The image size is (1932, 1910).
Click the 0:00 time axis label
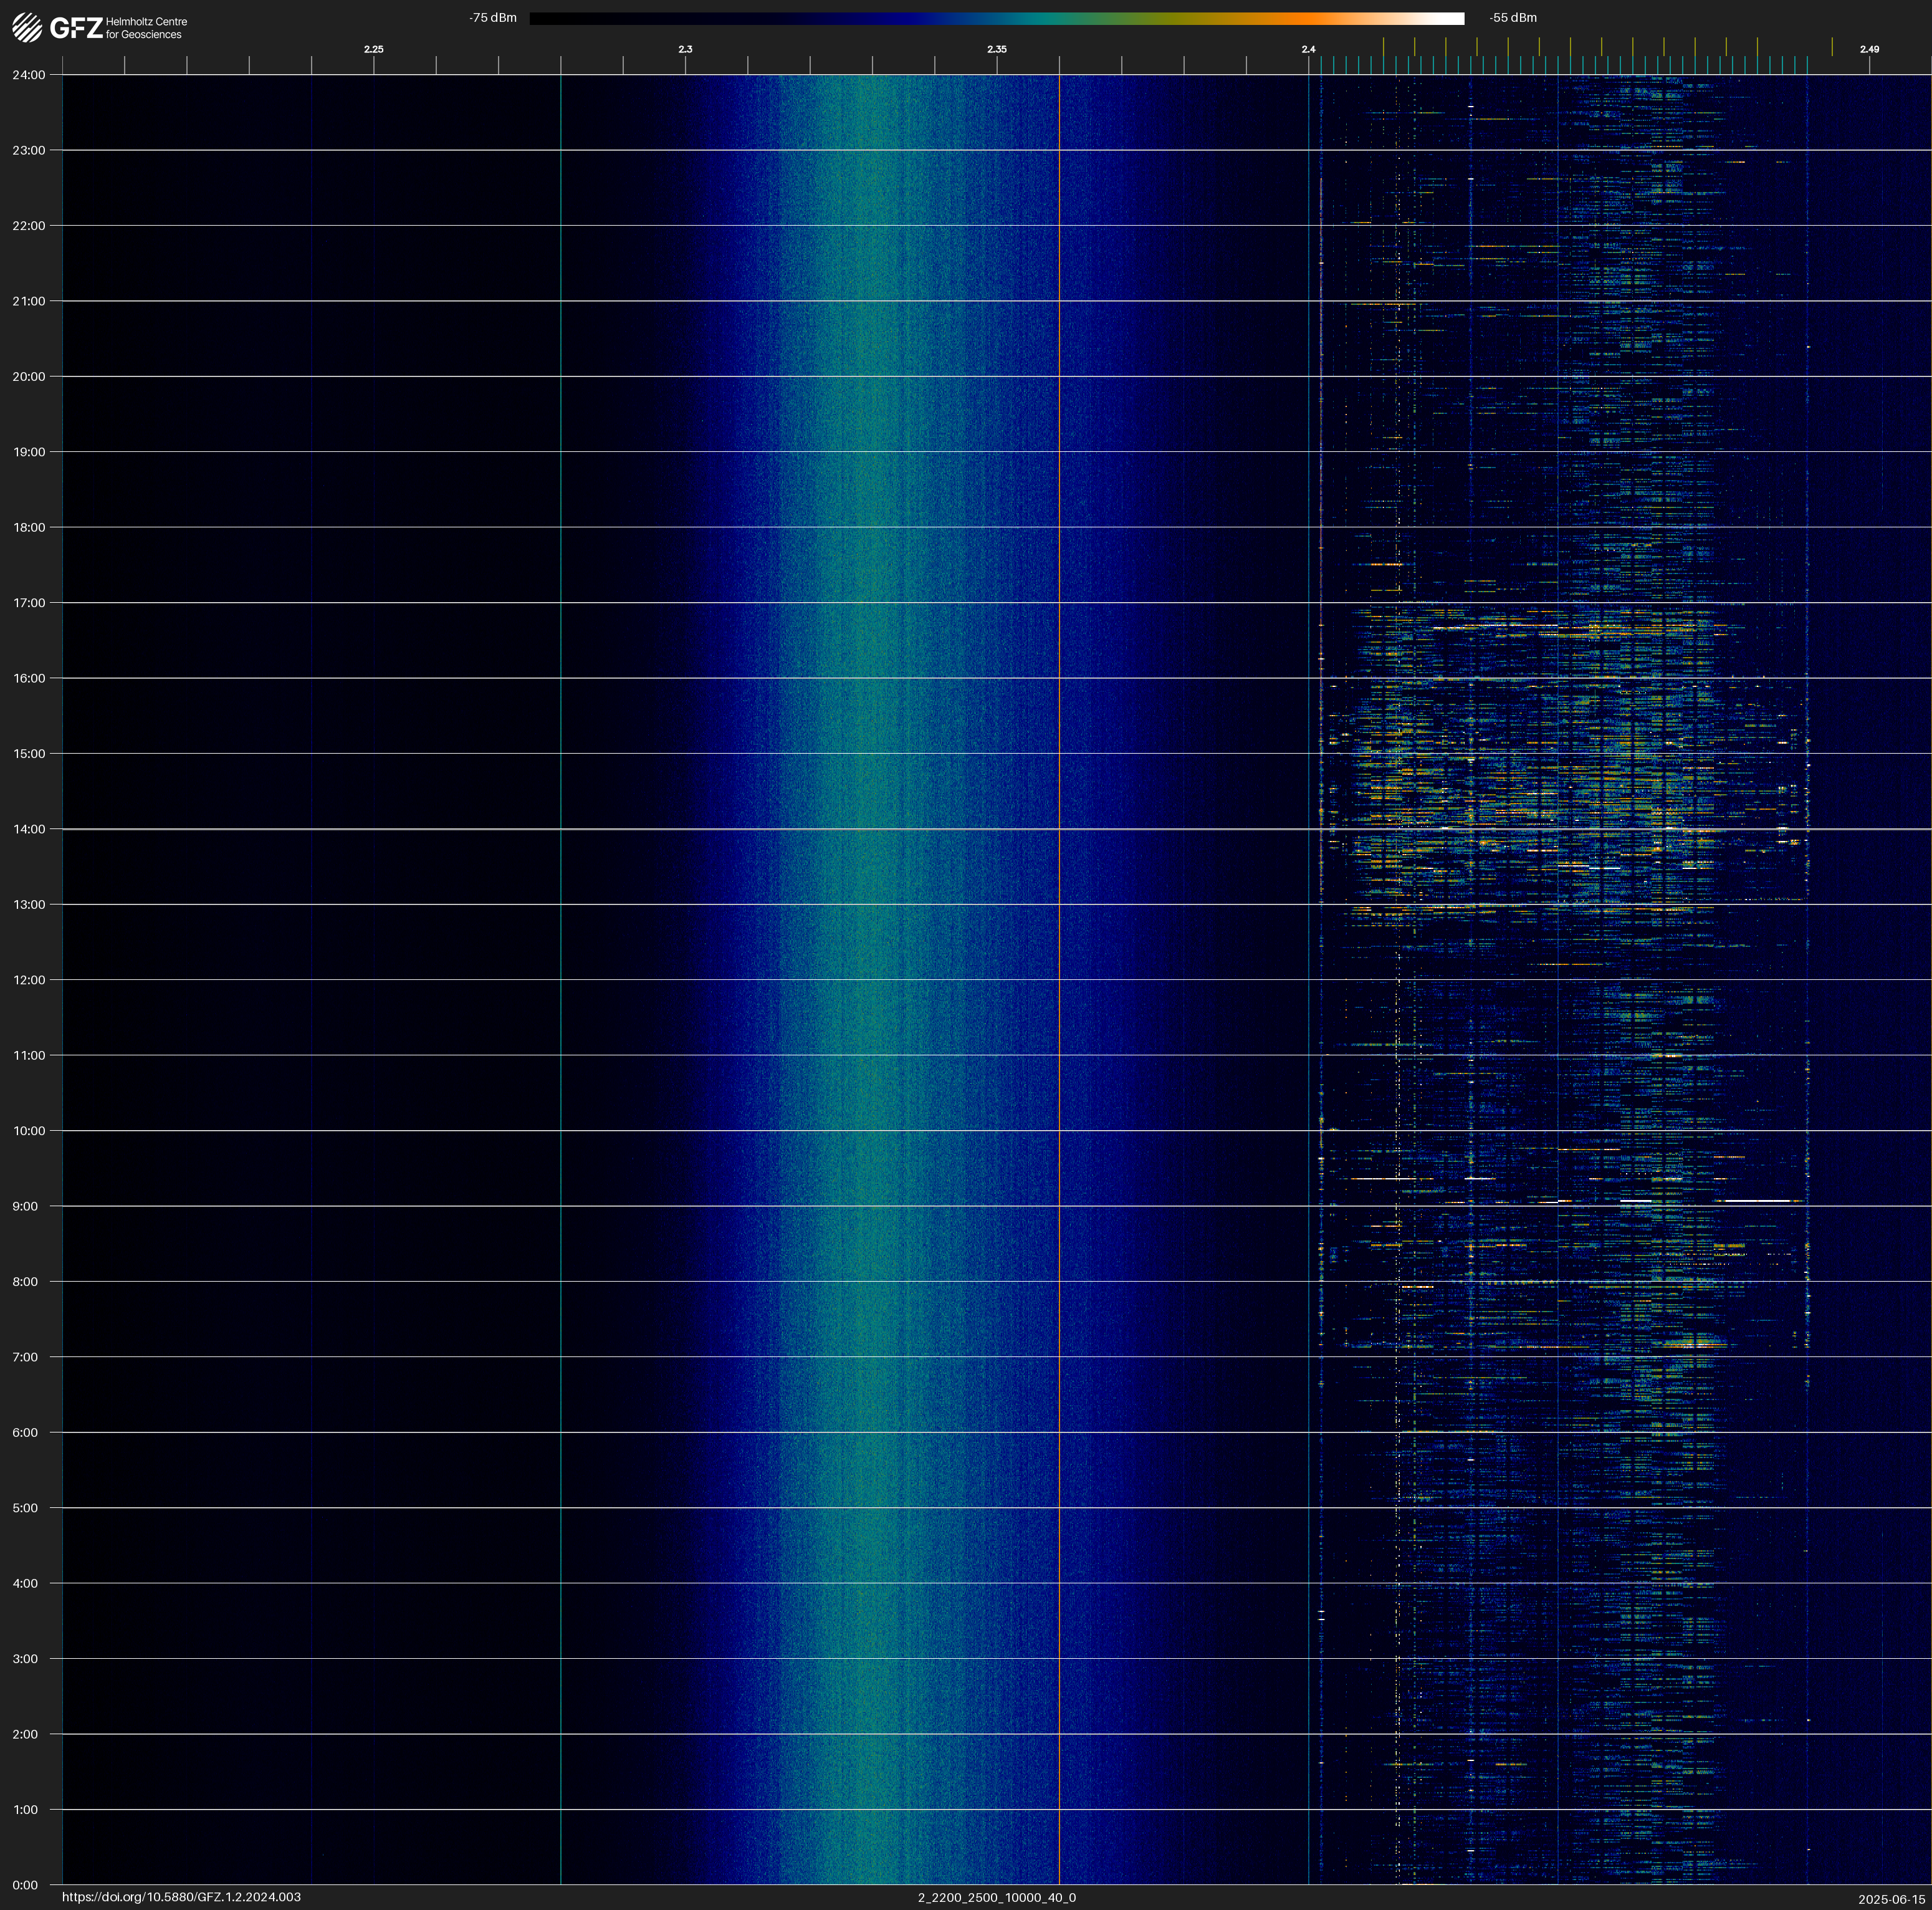click(x=26, y=1885)
